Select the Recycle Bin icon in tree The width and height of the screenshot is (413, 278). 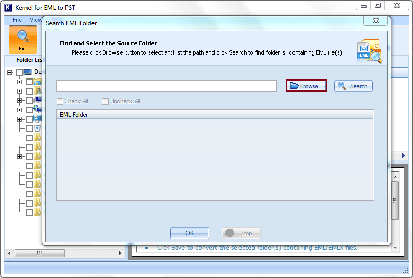click(x=37, y=128)
